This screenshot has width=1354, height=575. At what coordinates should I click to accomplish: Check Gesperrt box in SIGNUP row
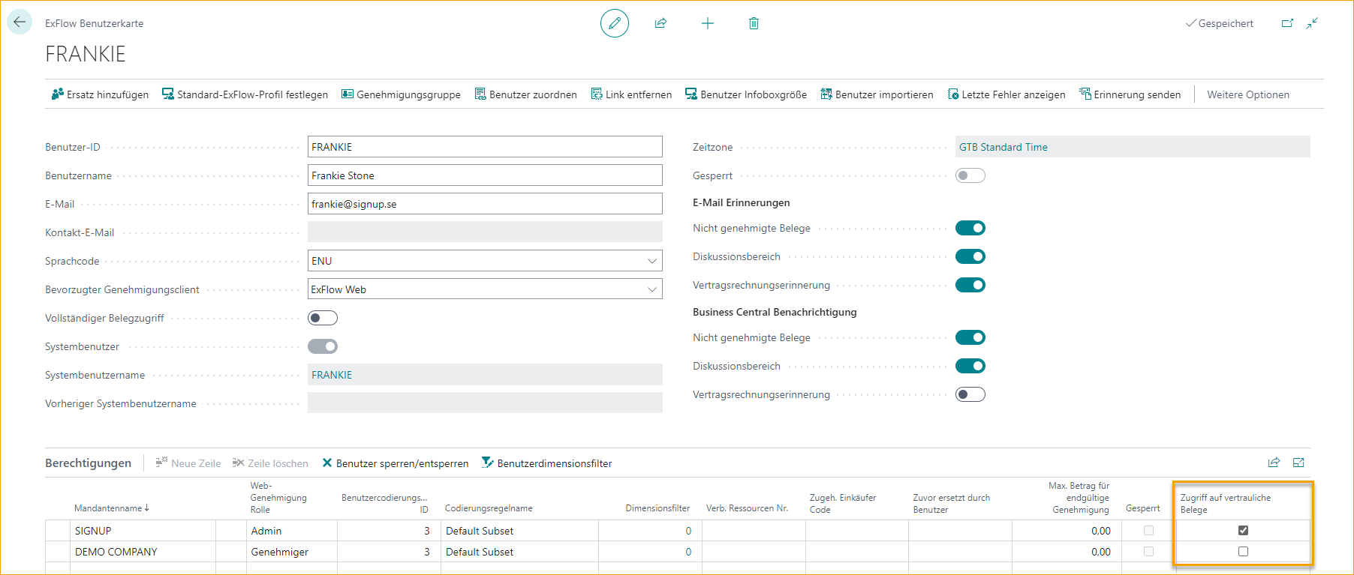click(1148, 530)
